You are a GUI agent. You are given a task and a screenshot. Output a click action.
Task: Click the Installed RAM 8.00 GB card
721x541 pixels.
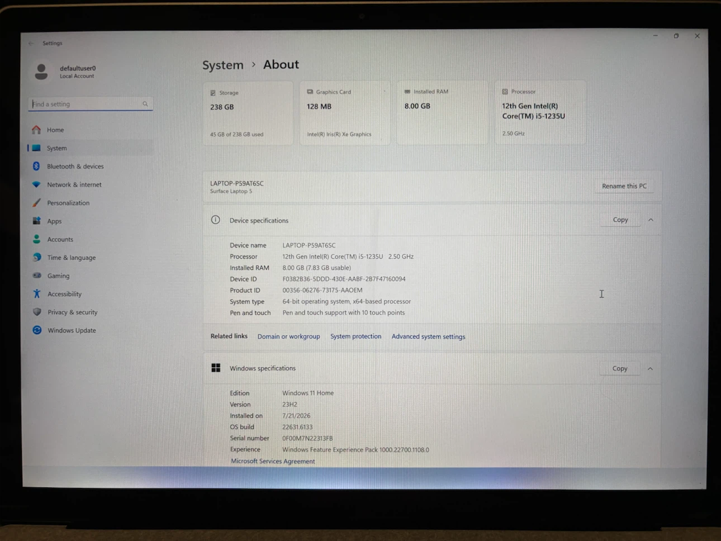point(442,112)
